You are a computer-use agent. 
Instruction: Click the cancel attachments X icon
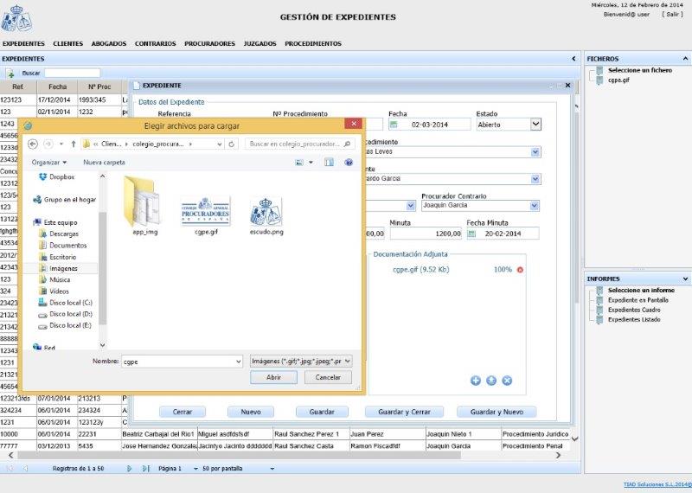point(507,381)
